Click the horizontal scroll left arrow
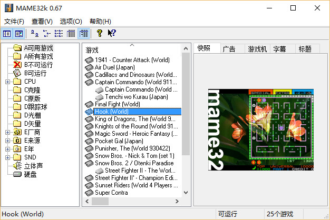The height and width of the screenshot is (220, 330). [87, 201]
